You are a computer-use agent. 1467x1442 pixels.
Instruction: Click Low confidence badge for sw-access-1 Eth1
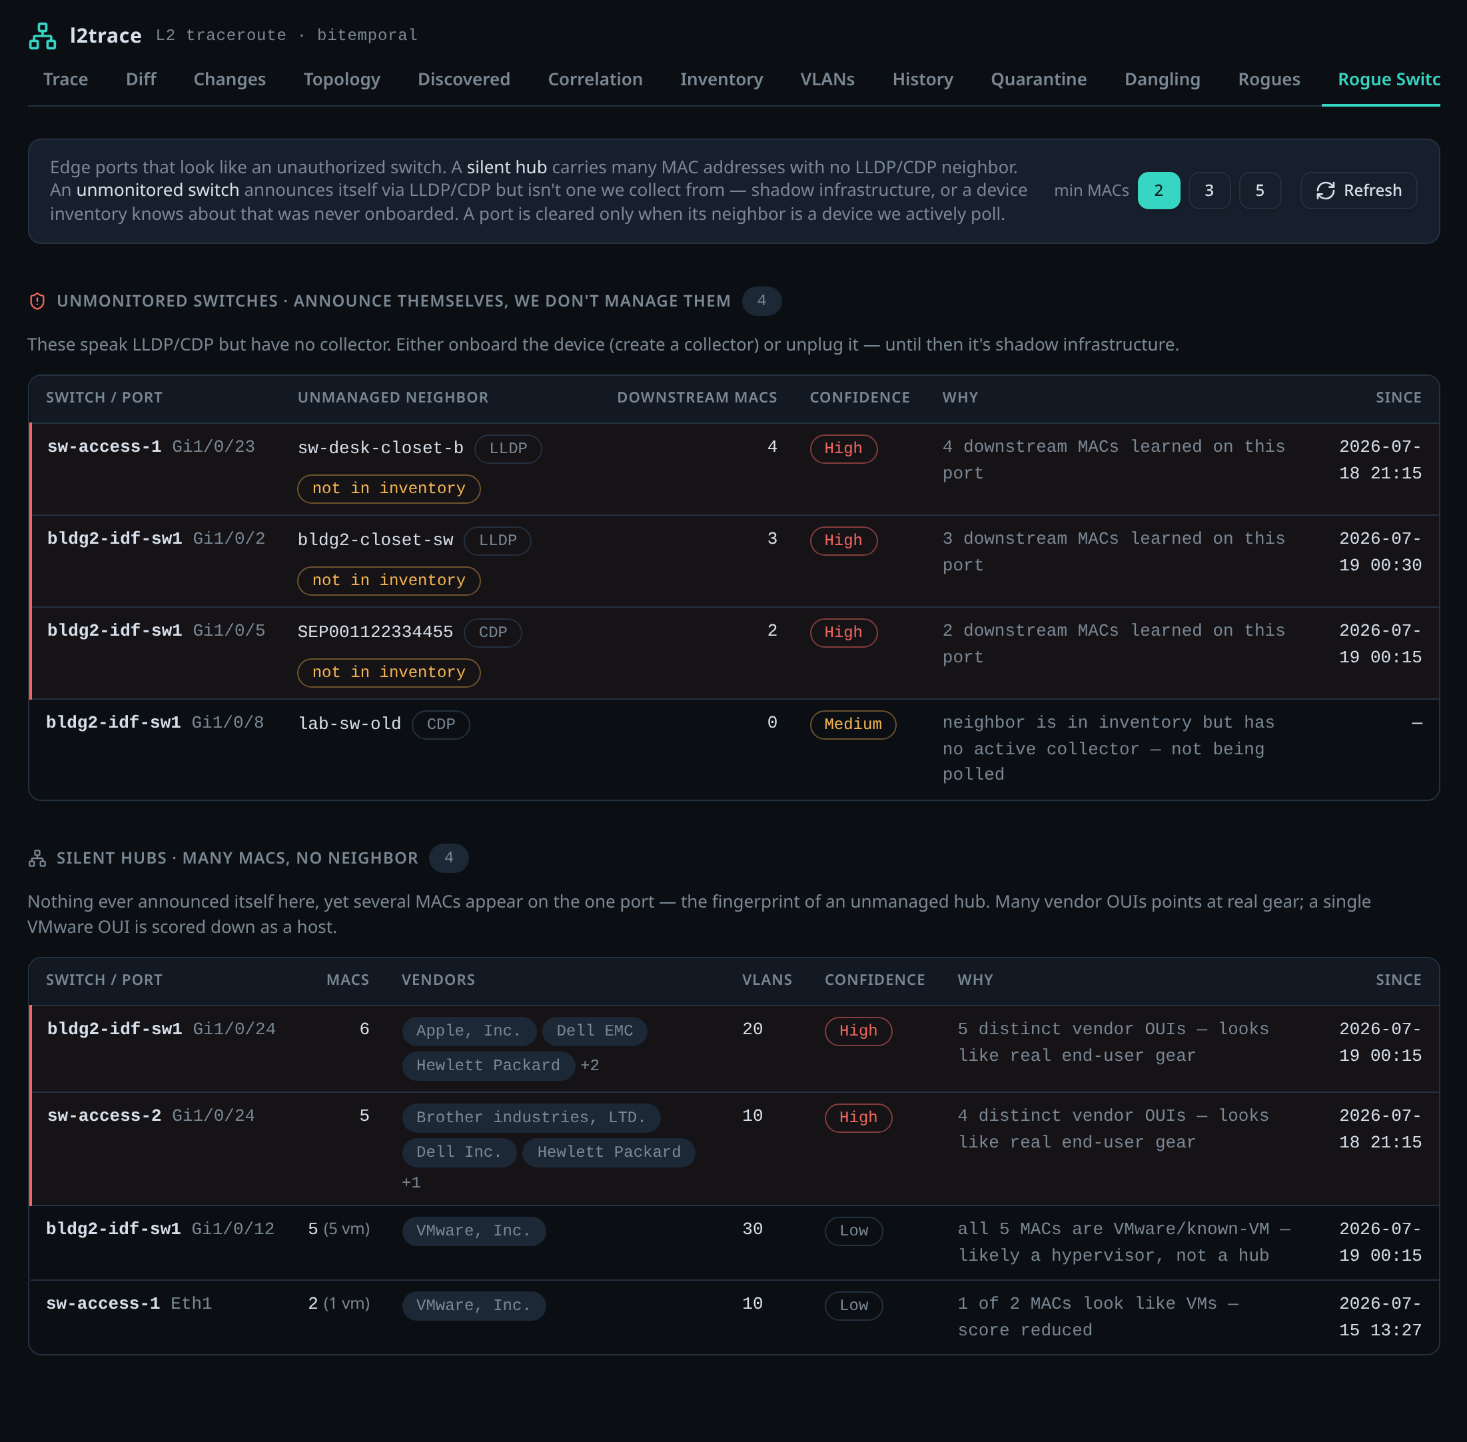click(x=854, y=1305)
